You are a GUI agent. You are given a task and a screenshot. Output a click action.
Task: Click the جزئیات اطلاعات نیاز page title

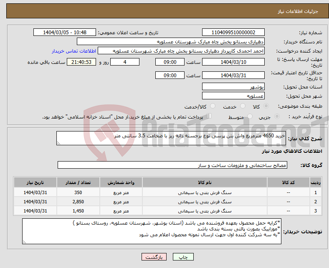298,11
